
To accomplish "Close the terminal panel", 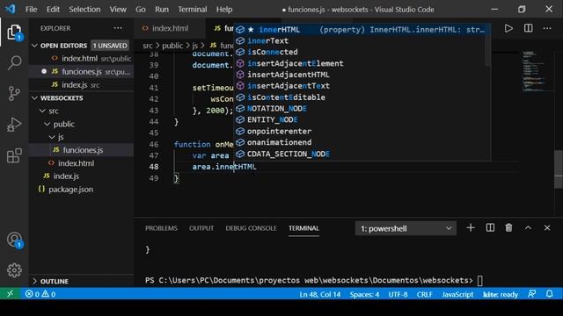I will click(x=547, y=228).
